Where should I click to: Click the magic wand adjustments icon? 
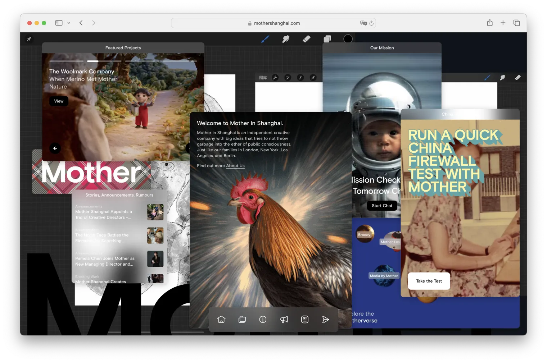coord(288,77)
